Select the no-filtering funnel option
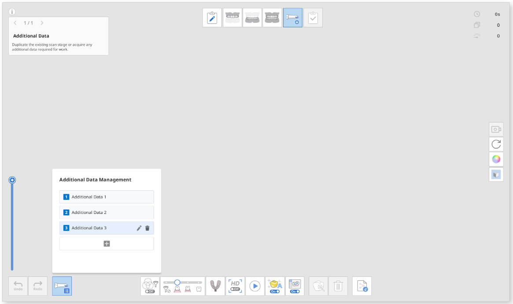The height and width of the screenshot is (304, 513). 166,290
